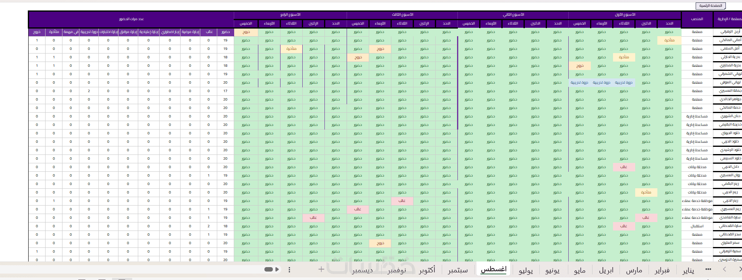
Task: Select the أكتوبر sheet tab
Action: pos(427,270)
